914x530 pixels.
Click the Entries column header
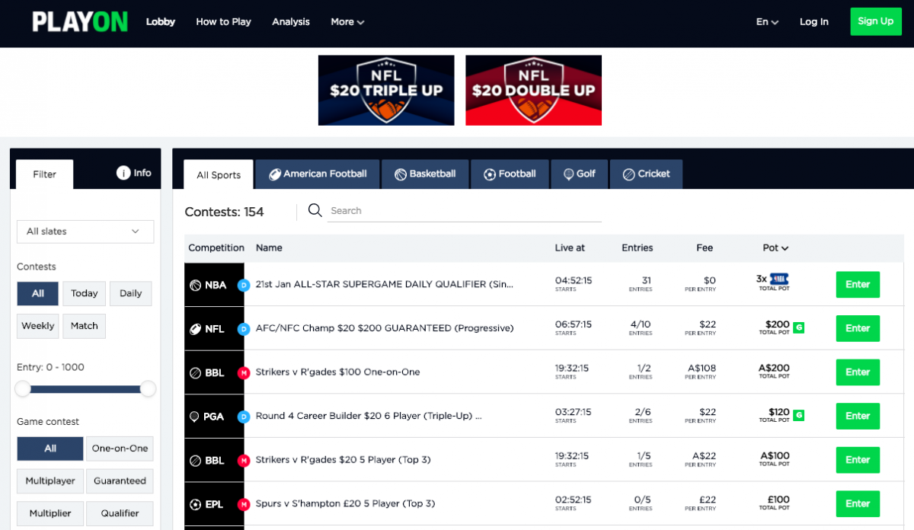click(x=638, y=247)
